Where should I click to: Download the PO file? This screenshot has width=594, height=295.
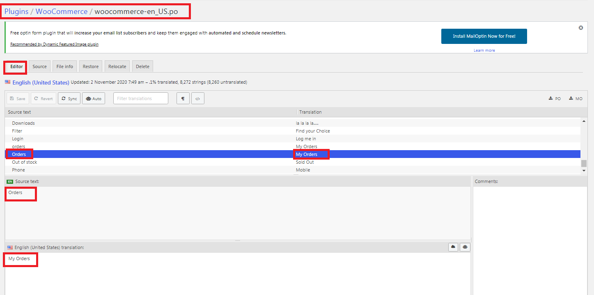555,98
